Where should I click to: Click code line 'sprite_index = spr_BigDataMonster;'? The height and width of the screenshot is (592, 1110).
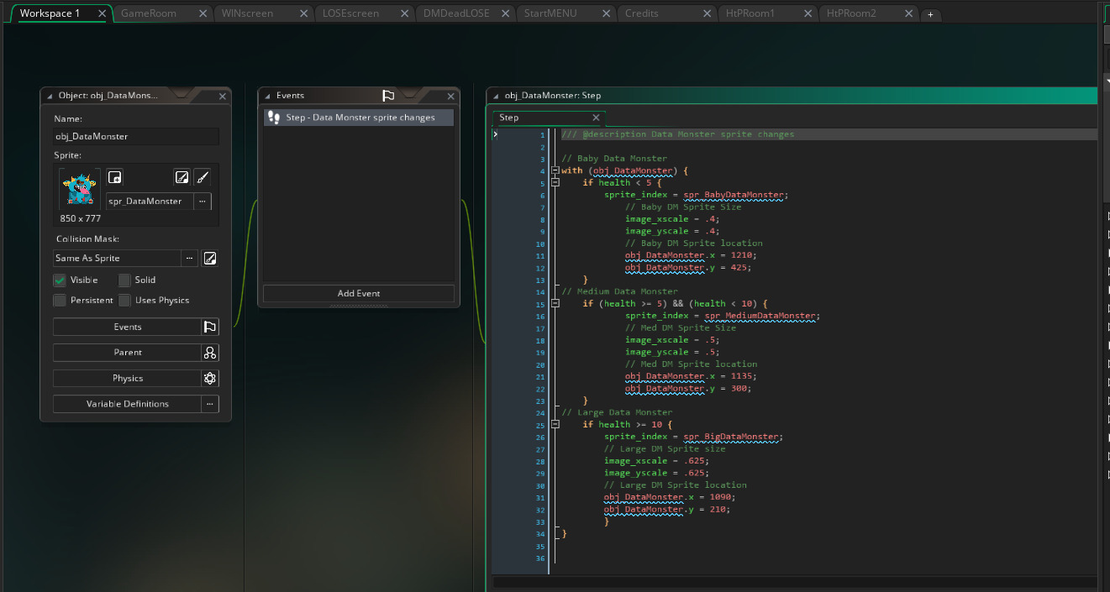tap(693, 437)
